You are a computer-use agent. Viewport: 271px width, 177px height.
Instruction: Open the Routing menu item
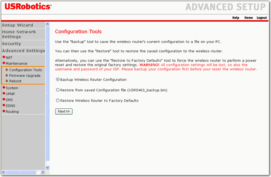click(x=12, y=112)
